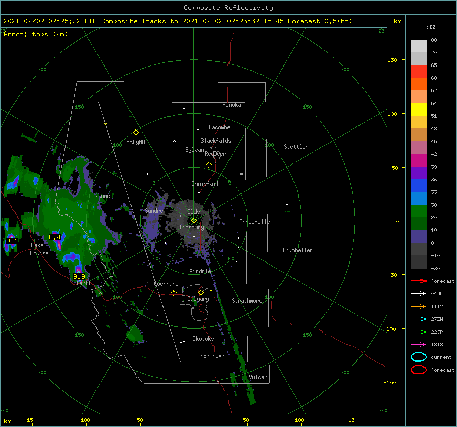This screenshot has width=457, height=427.
Task: Click the 9.1 storm top annotation
Action: tap(12, 241)
